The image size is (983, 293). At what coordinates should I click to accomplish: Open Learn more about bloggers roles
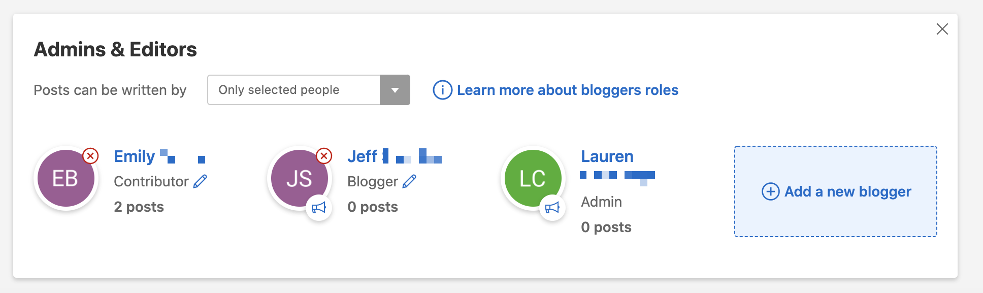pos(567,90)
